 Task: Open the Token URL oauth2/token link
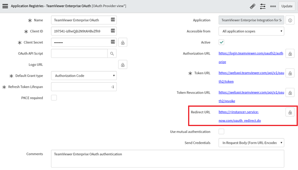coord(251,77)
